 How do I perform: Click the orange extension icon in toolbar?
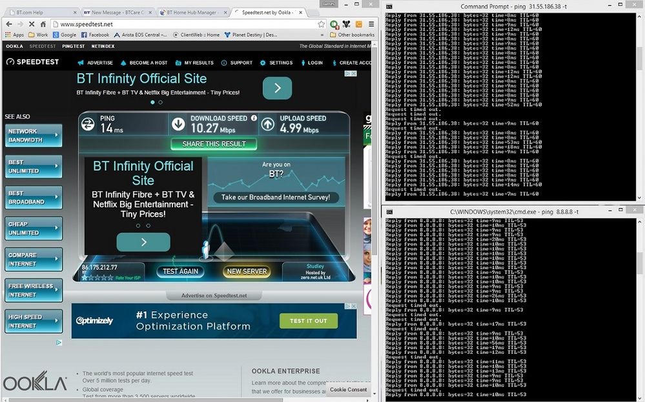coord(359,25)
